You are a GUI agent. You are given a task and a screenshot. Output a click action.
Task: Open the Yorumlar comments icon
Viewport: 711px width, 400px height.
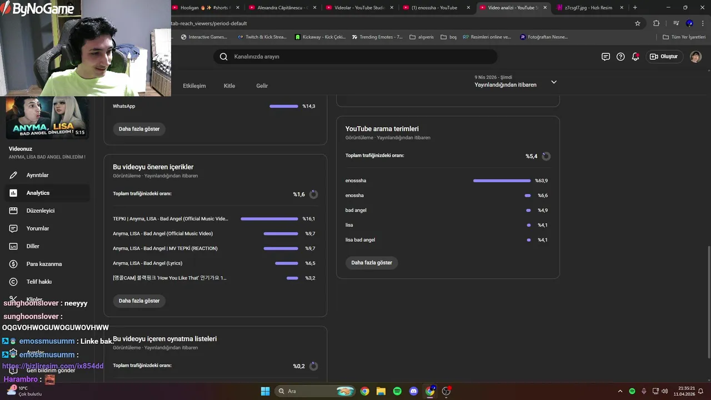click(x=13, y=228)
